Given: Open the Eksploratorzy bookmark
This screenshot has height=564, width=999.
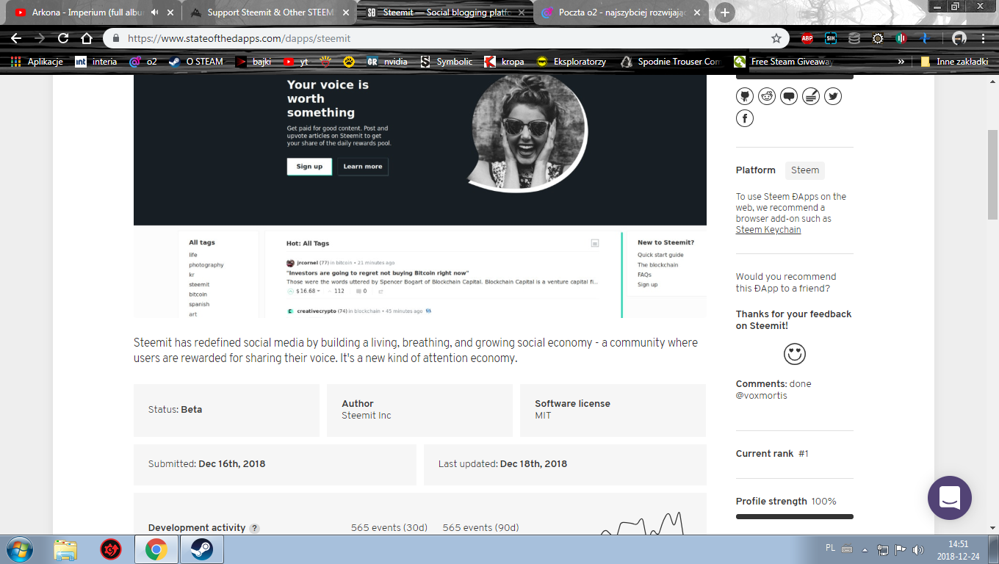Looking at the screenshot, I should pos(571,62).
